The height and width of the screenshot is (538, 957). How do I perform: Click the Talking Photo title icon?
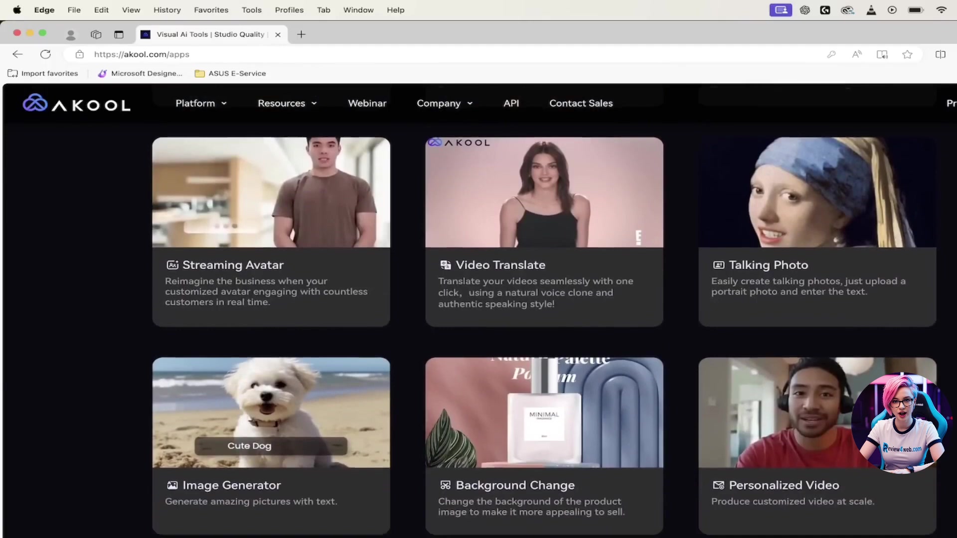719,265
